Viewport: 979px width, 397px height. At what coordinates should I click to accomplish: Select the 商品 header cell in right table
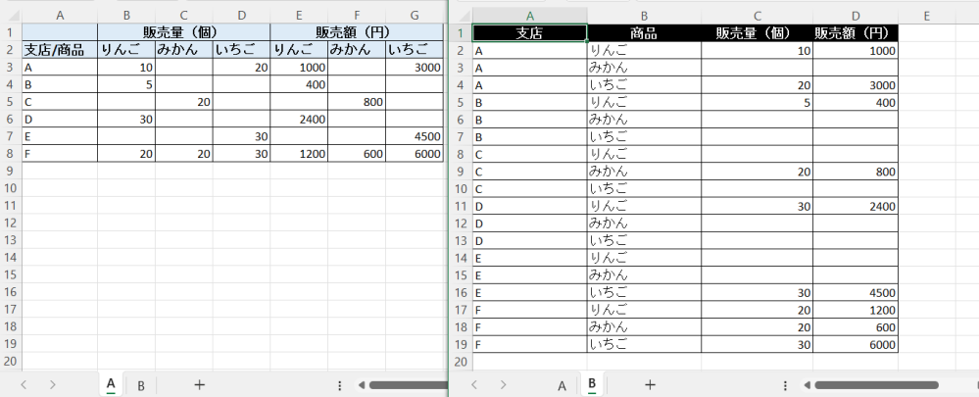pos(644,32)
